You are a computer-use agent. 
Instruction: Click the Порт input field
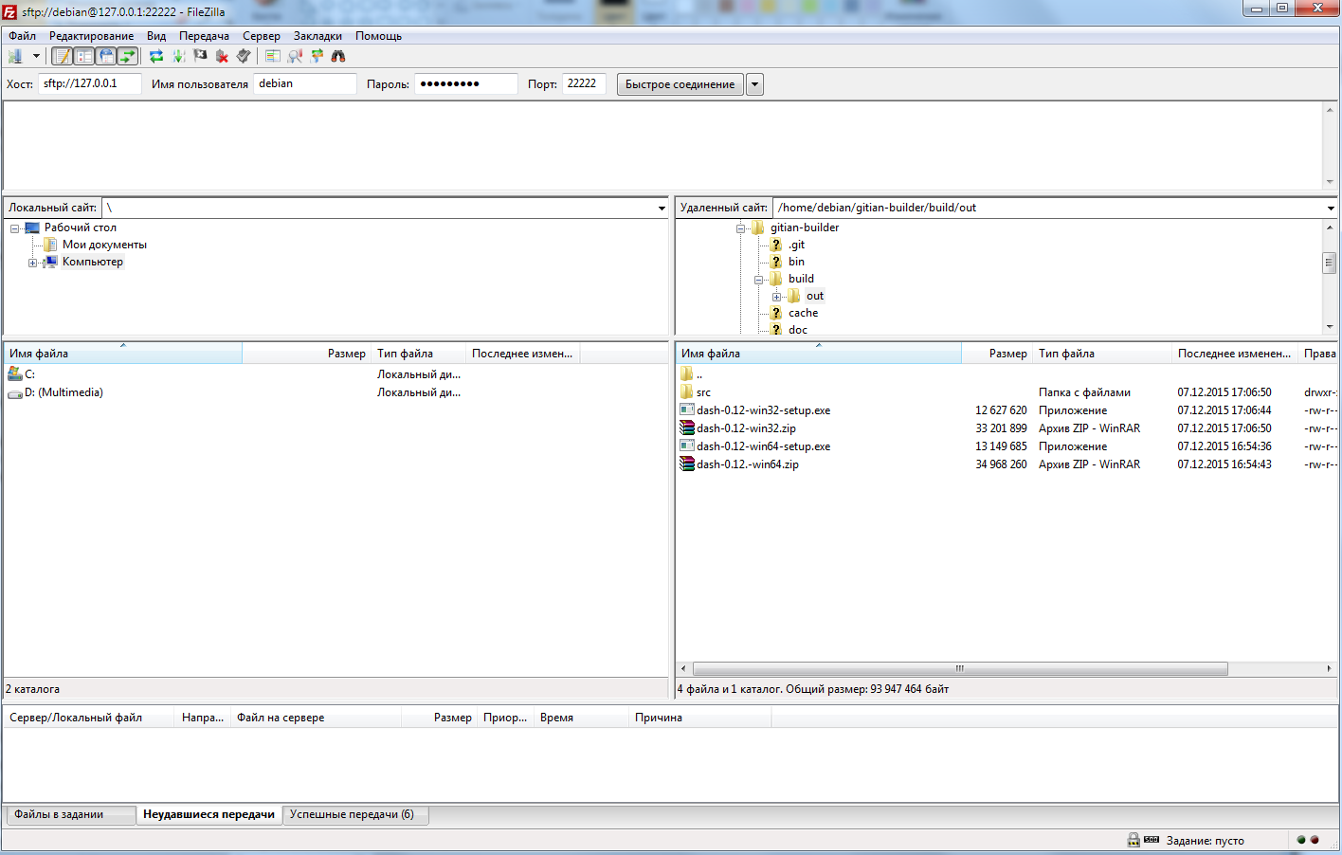click(x=584, y=83)
